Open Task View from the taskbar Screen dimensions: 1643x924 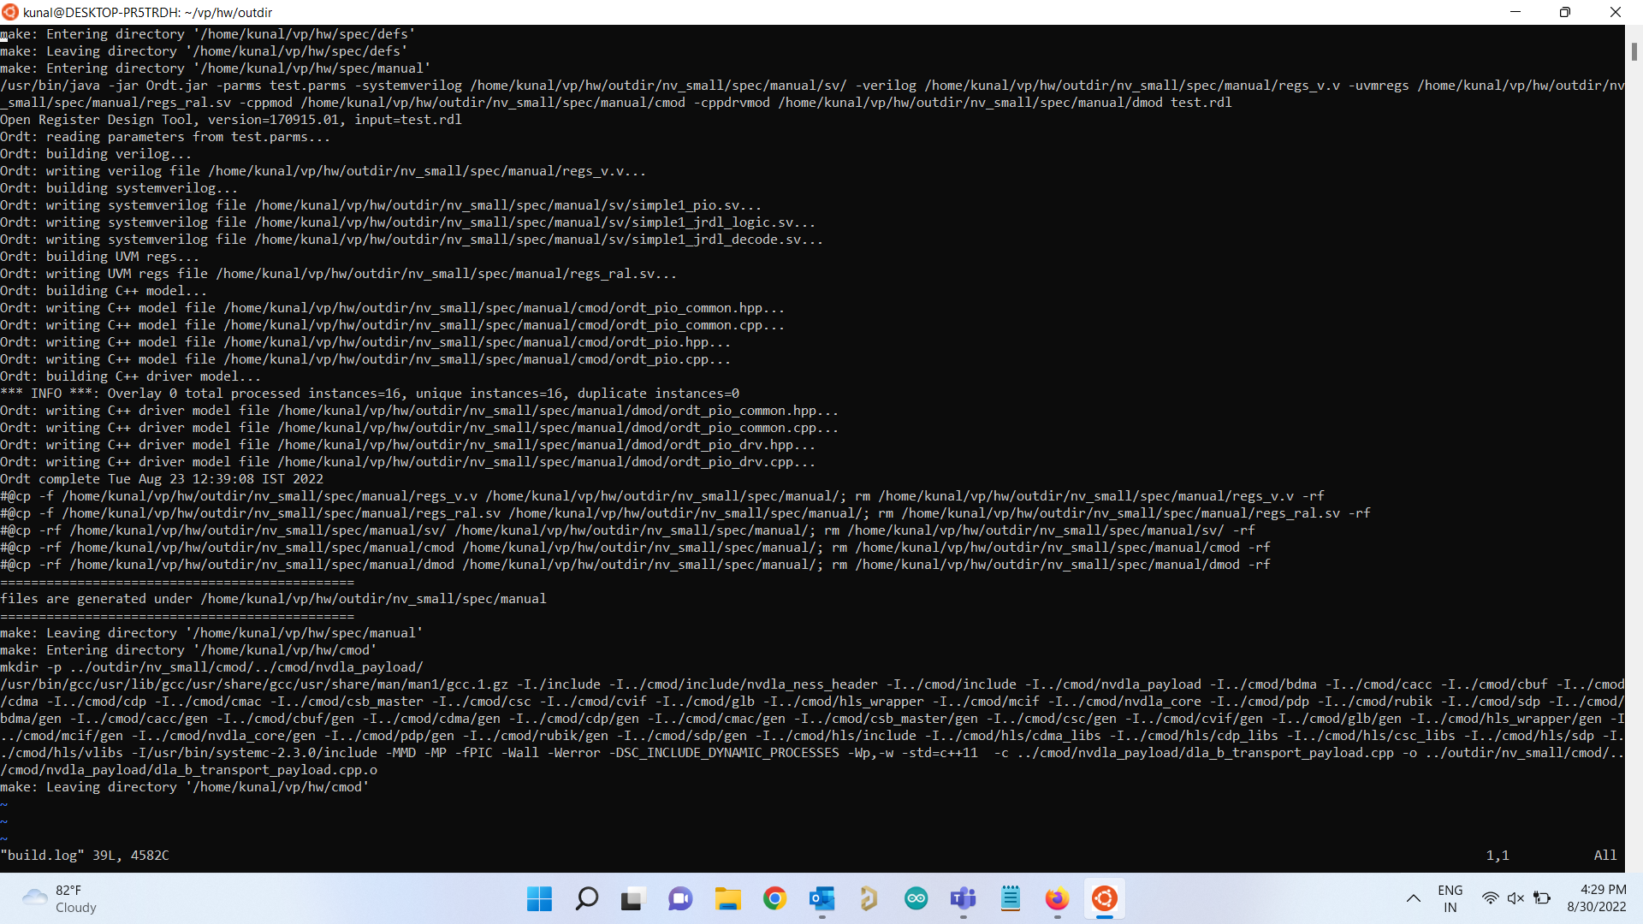point(632,898)
